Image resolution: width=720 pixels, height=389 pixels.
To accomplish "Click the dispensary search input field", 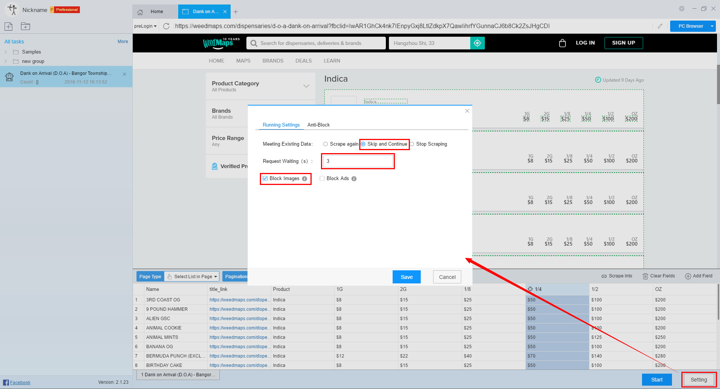I will click(x=316, y=43).
